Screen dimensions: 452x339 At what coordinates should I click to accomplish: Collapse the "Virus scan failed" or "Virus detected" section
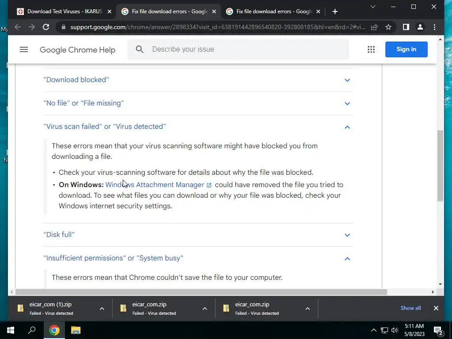point(198,127)
